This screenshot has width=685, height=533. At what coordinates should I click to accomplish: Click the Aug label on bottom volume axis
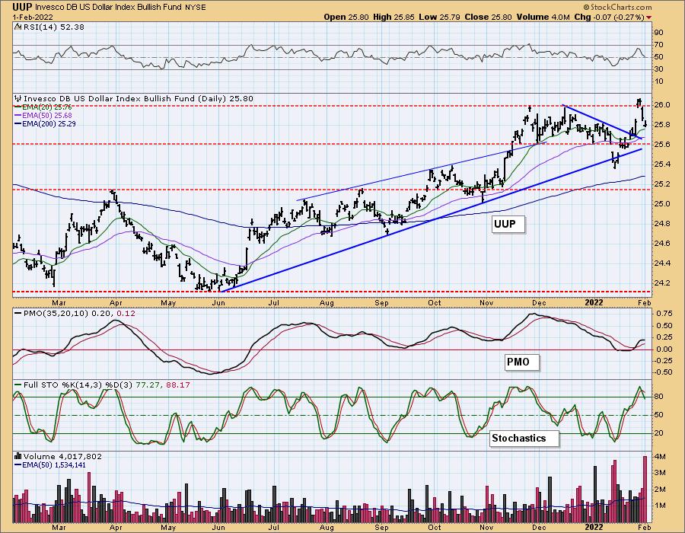(327, 528)
